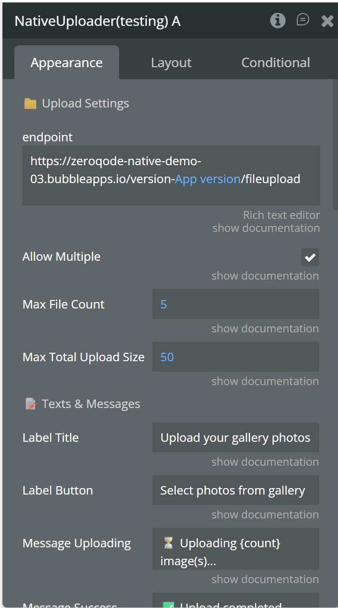
Task: Edit the Max Total Upload Size field
Action: [x=235, y=357]
